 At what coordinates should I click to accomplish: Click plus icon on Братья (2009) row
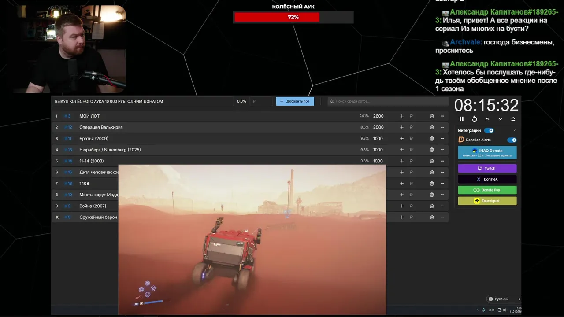pos(401,139)
